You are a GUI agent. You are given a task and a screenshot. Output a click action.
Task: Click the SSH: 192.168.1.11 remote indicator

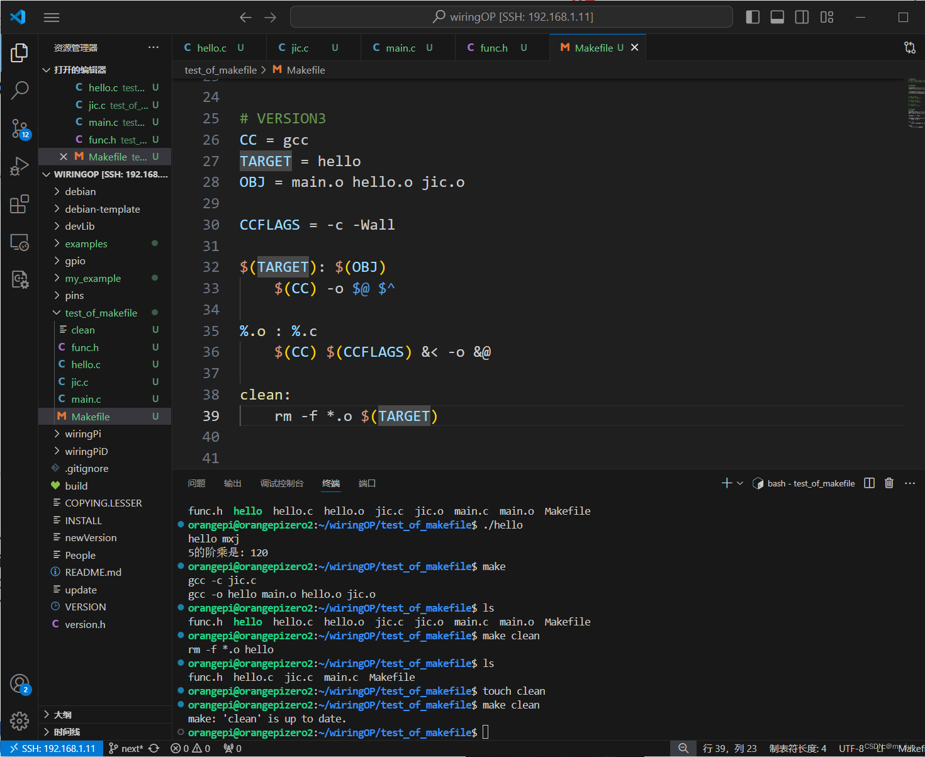pos(52,748)
